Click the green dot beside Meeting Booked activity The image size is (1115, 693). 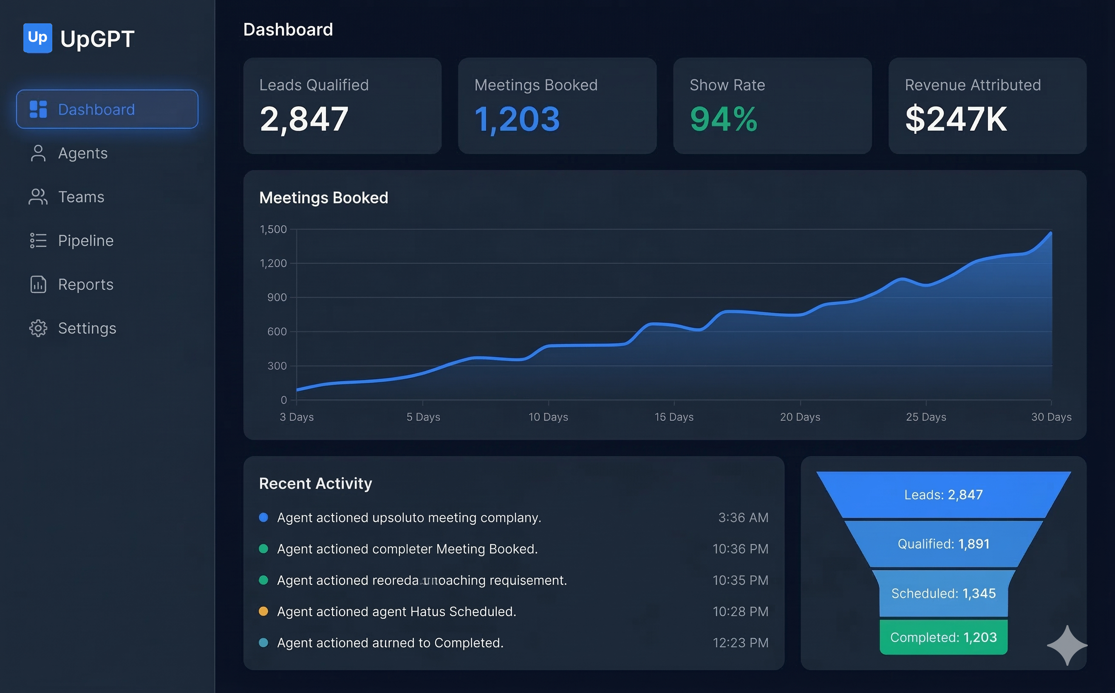264,549
